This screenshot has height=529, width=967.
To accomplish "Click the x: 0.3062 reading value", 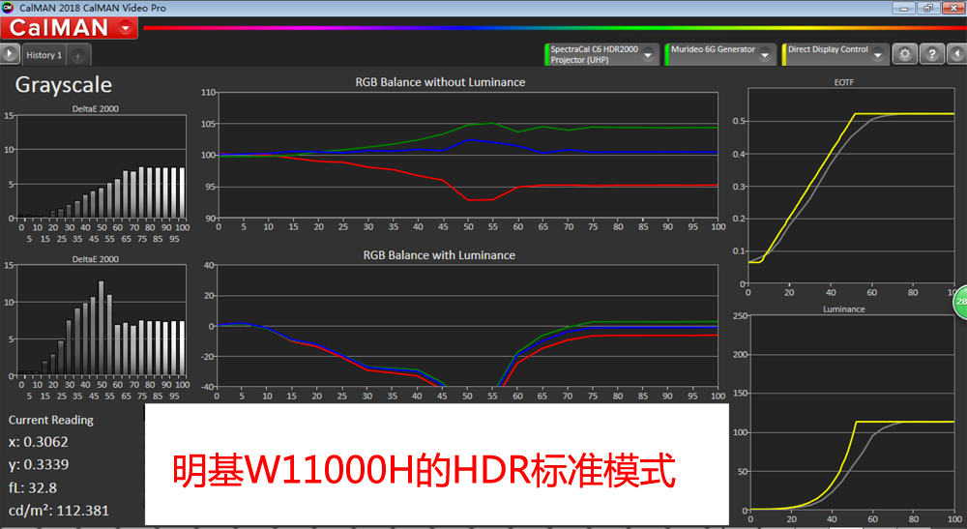I will point(39,442).
